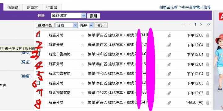Open attachment paperclip on the 下午12:05 email
This screenshot has width=223, height=111.
tap(169, 35)
